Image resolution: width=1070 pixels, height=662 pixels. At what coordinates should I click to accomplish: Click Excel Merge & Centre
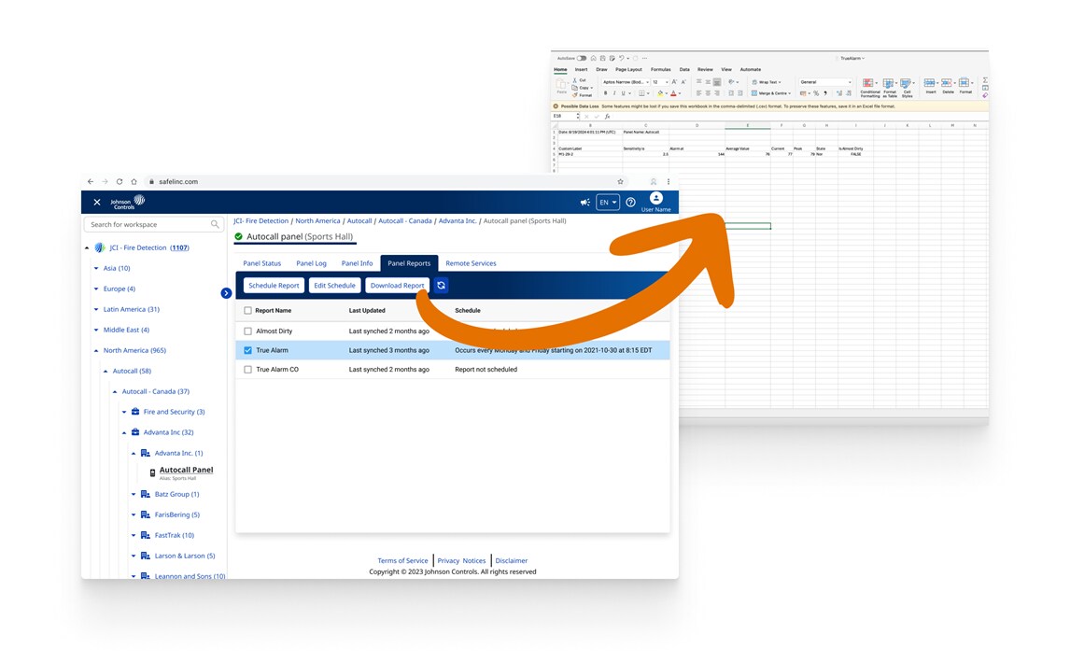pos(770,92)
